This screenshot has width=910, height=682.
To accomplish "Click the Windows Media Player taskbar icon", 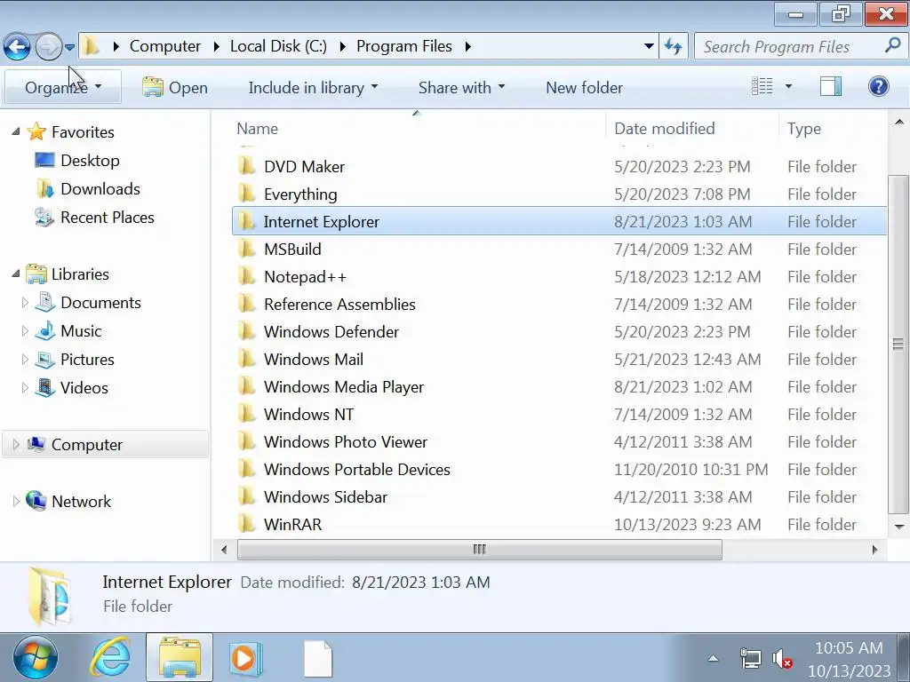I will [x=245, y=658].
